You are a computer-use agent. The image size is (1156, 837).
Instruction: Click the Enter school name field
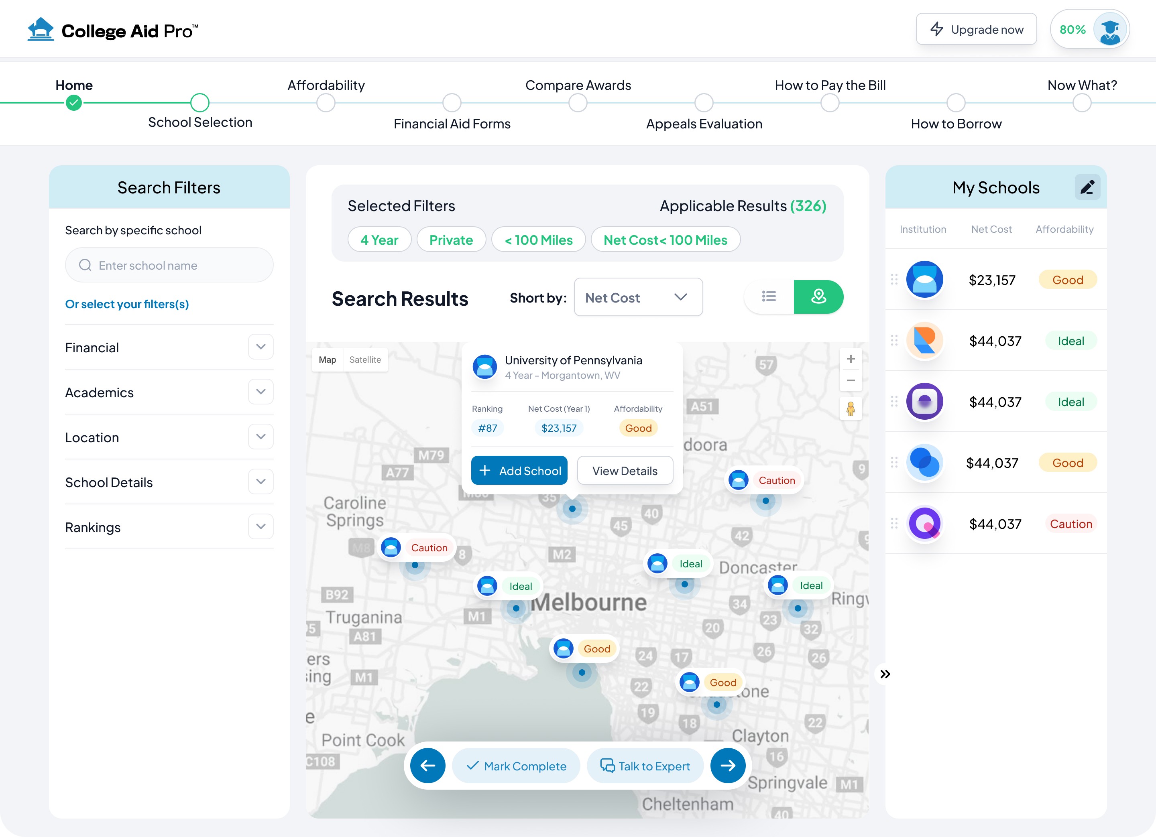coord(169,265)
